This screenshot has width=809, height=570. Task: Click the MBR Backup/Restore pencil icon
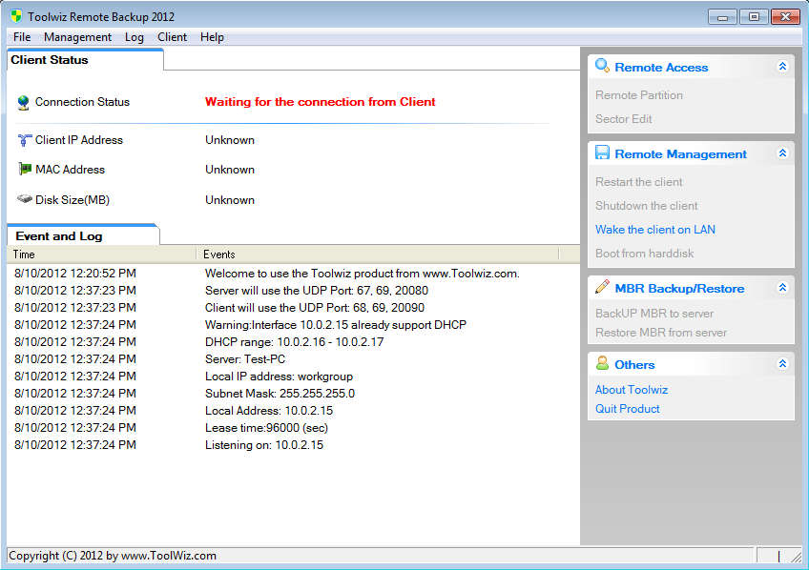(602, 287)
